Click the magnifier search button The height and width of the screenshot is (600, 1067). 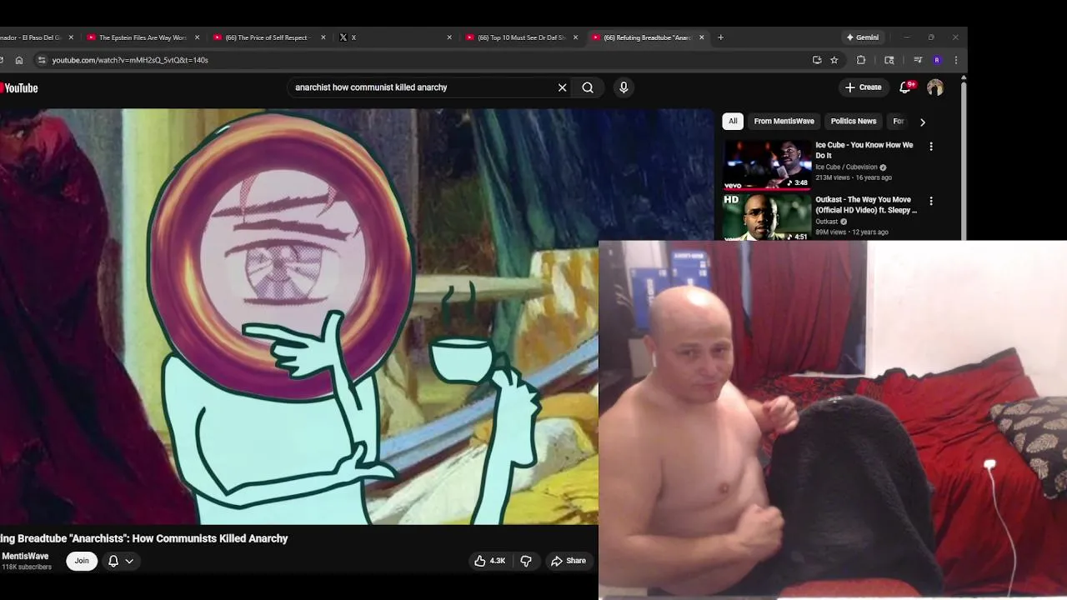[588, 87]
